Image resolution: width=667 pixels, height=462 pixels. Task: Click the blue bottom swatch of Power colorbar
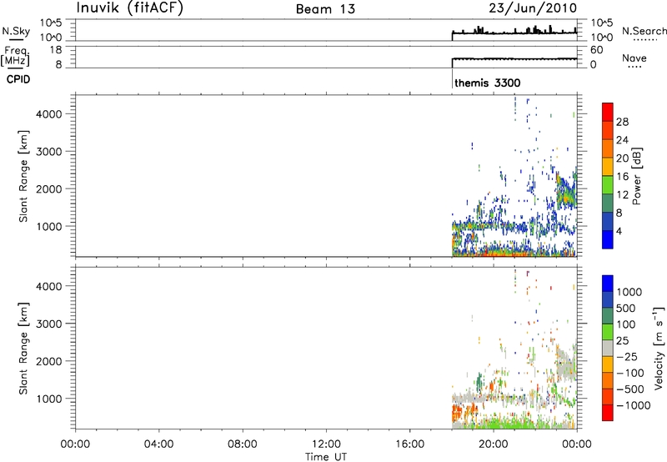click(608, 239)
